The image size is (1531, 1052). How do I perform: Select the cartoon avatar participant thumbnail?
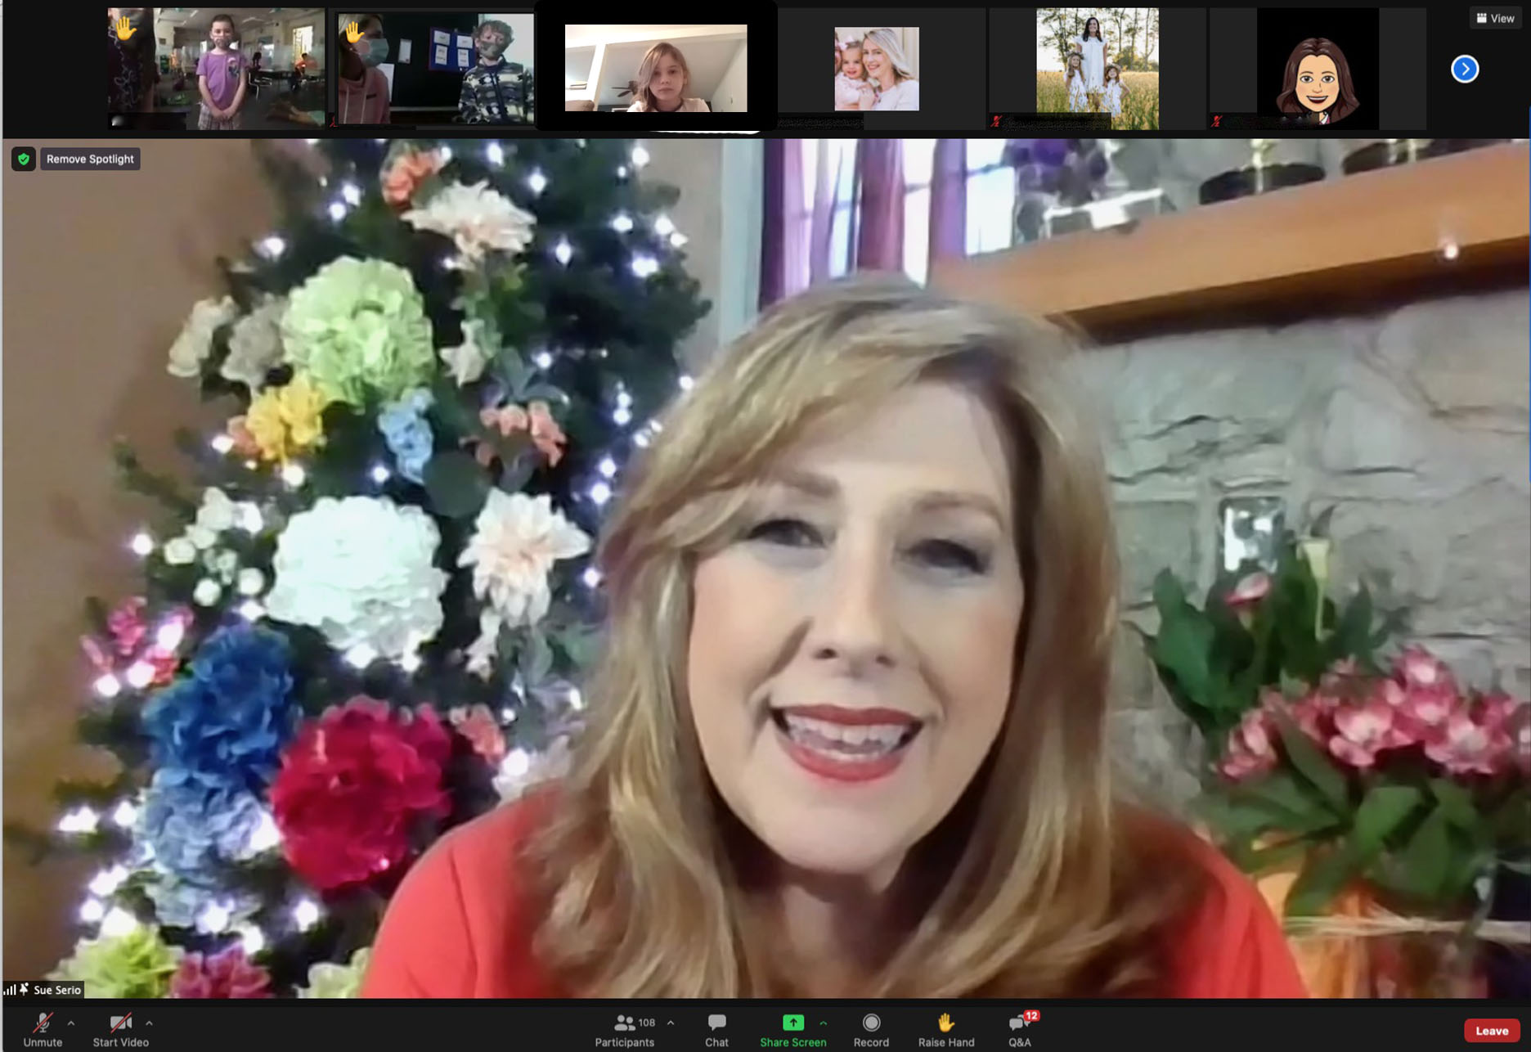coord(1317,70)
